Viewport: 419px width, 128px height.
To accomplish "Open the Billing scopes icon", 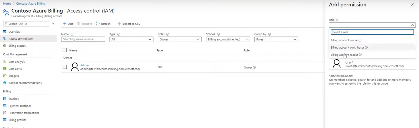I will click(x=5, y=46).
